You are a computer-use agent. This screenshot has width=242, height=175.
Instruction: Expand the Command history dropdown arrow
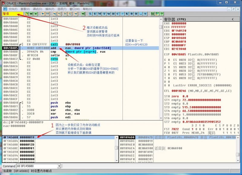tap(59, 166)
